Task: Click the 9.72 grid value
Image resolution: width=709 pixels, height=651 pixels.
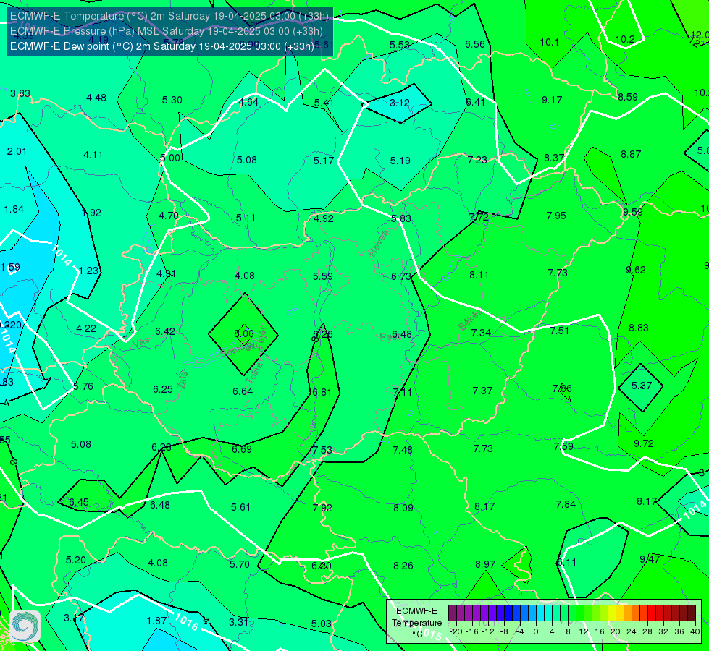Action: [x=643, y=443]
